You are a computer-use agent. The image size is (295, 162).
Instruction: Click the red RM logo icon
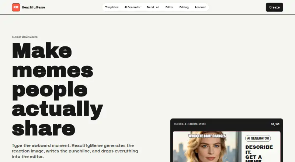click(16, 7)
